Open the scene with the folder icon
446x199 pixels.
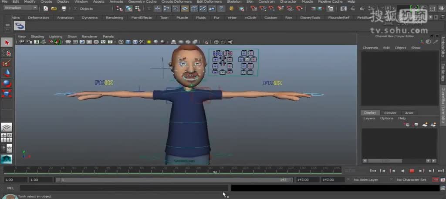(x=54, y=9)
